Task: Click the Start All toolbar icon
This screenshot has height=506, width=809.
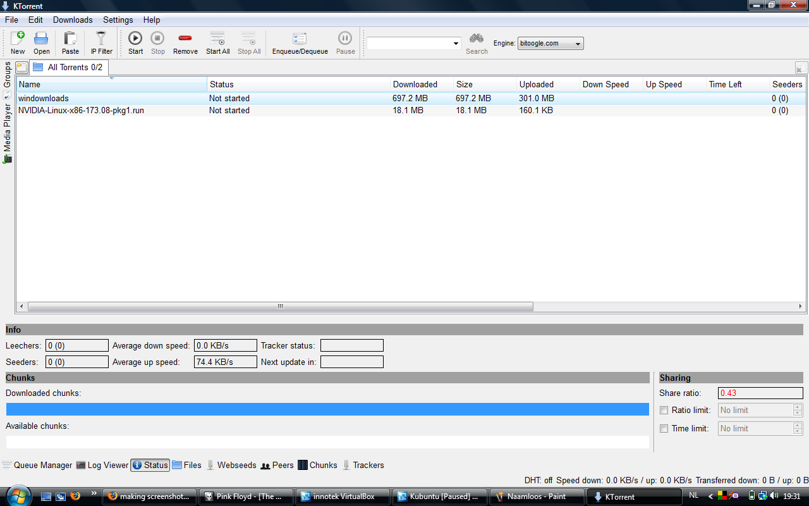Action: point(217,43)
